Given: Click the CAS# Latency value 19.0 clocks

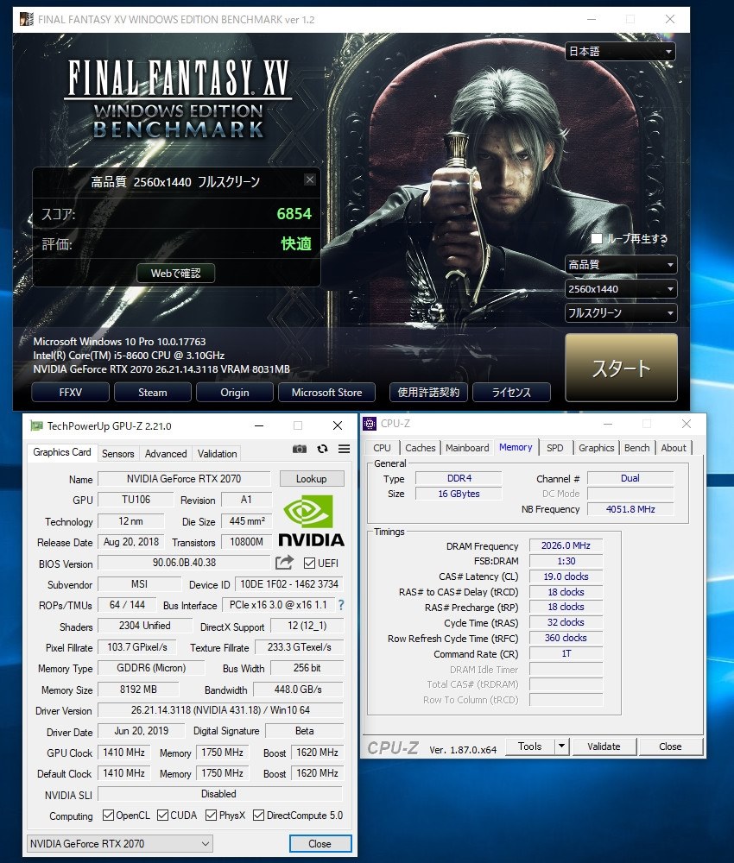Looking at the screenshot, I should click(x=566, y=576).
